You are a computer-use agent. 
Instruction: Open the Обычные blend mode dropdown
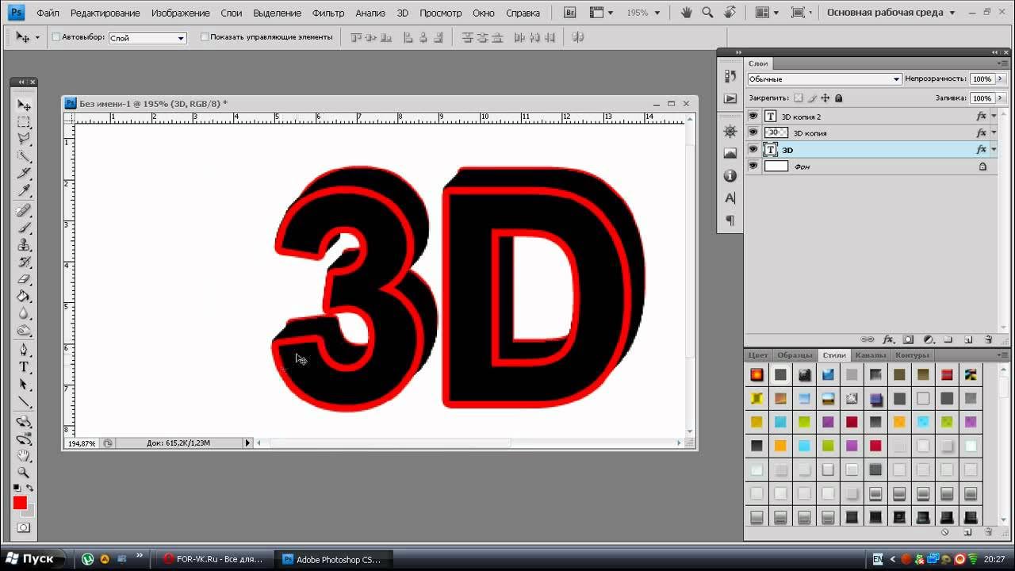pyautogui.click(x=825, y=79)
